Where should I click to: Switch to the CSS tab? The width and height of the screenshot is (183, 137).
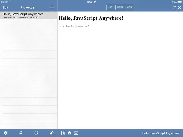(129, 7)
